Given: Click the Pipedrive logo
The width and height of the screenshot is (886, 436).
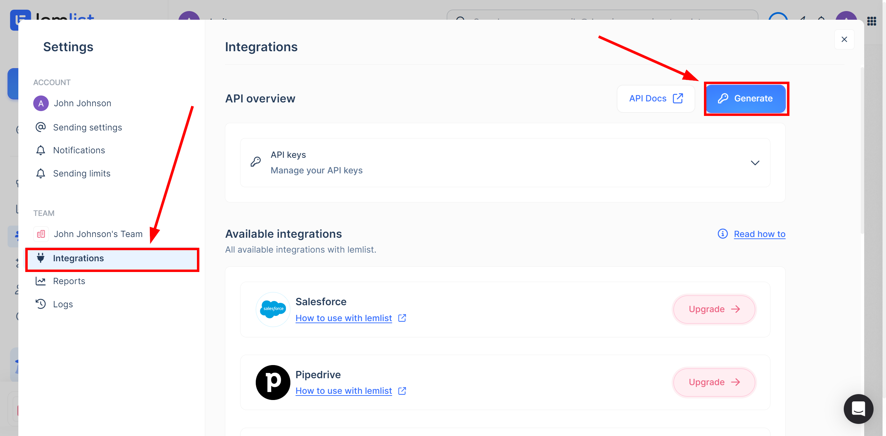Looking at the screenshot, I should tap(273, 382).
